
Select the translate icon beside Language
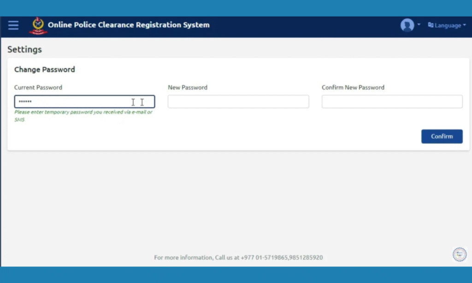[431, 25]
